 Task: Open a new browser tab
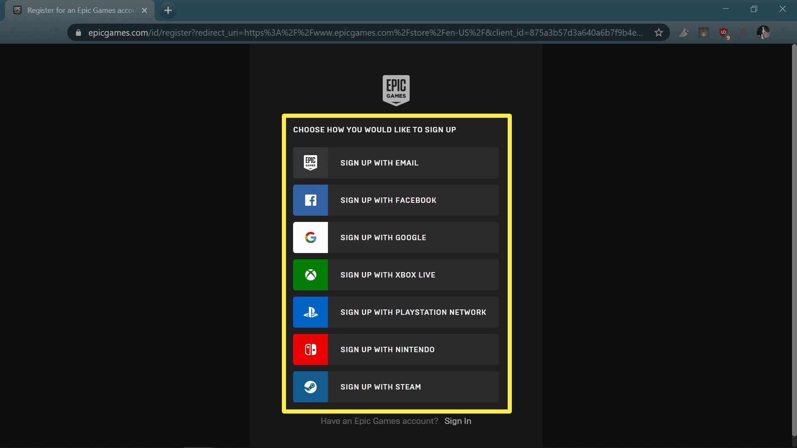(168, 10)
